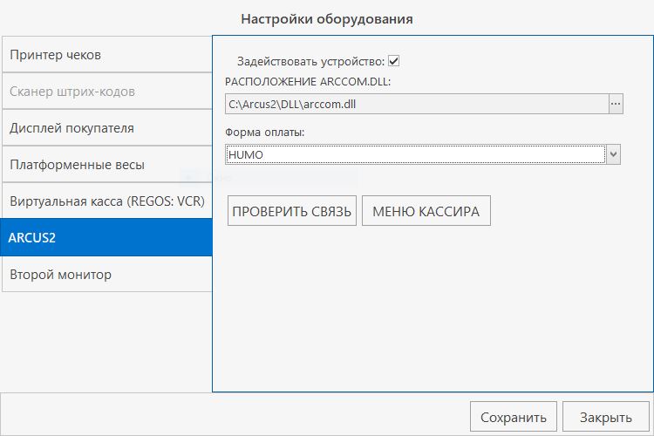Open dropdown arrow for Форма оплаты
This screenshot has height=436, width=654.
(x=613, y=154)
